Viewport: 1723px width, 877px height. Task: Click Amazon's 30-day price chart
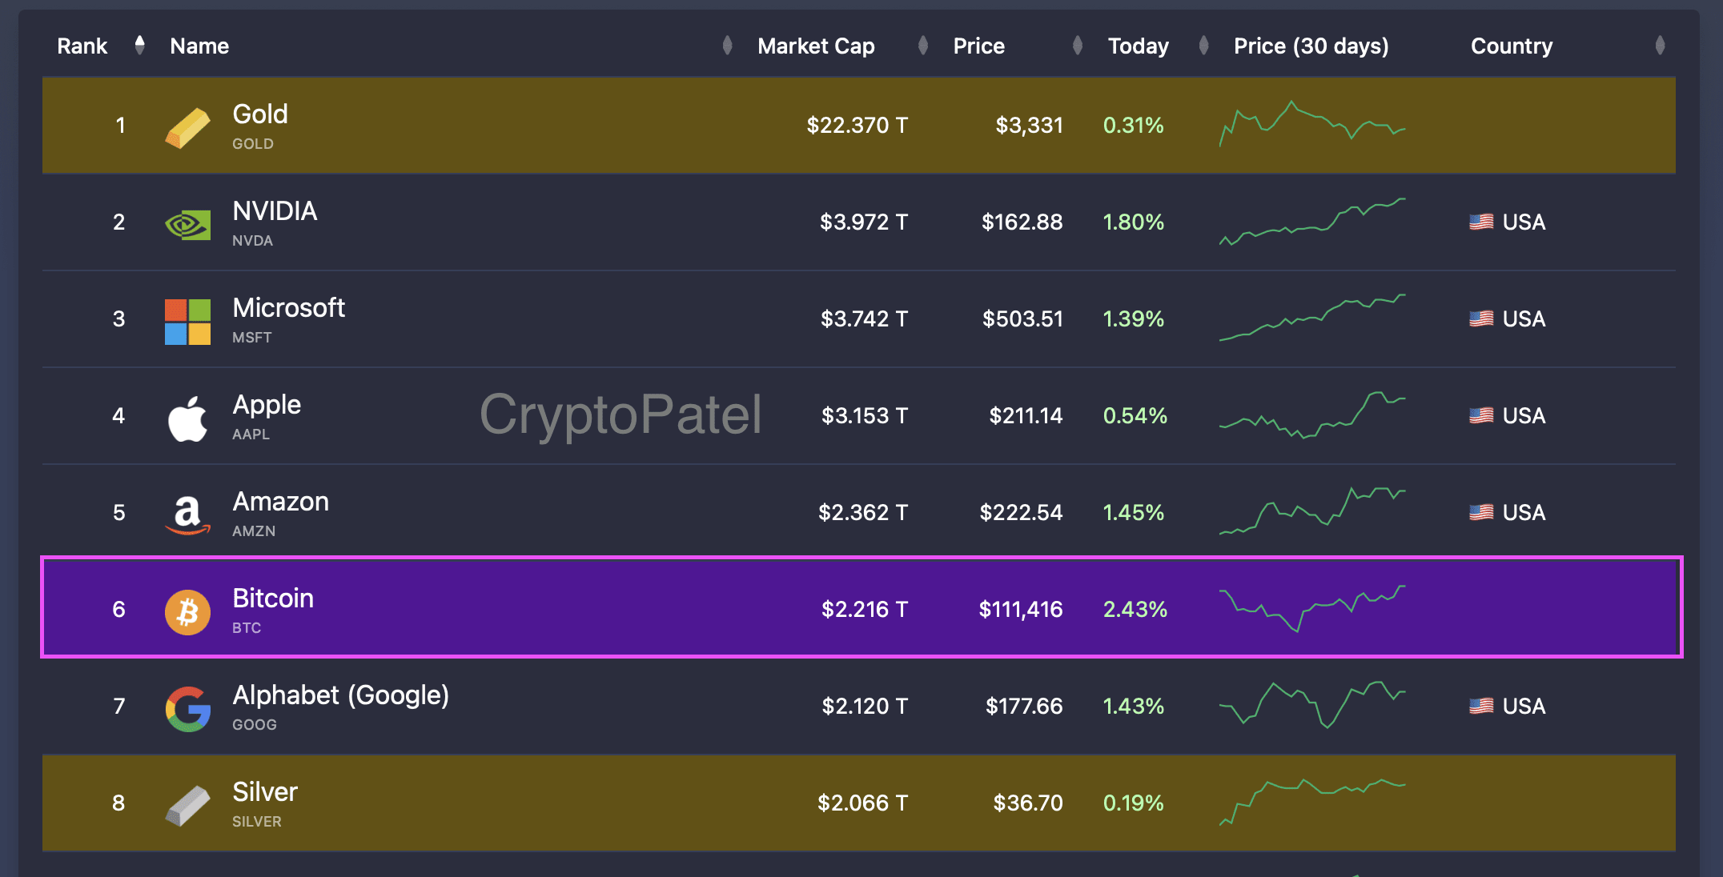click(x=1312, y=511)
